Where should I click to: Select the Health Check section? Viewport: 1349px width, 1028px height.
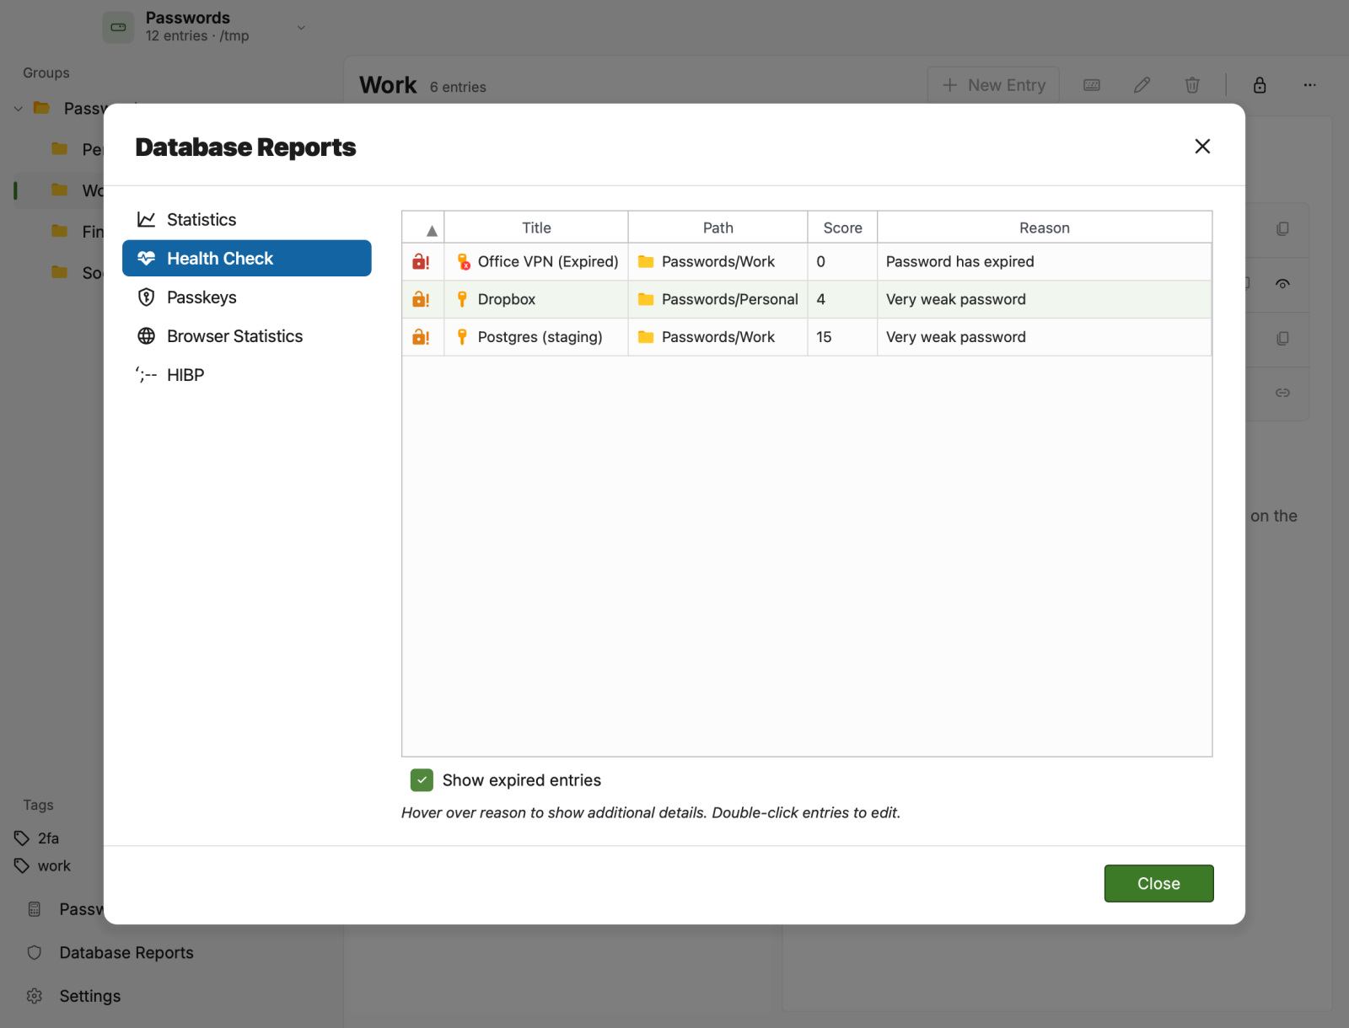point(246,258)
